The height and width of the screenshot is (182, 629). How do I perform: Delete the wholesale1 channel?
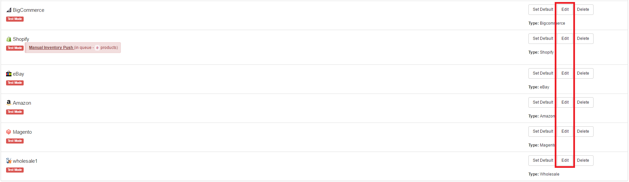tap(583, 160)
